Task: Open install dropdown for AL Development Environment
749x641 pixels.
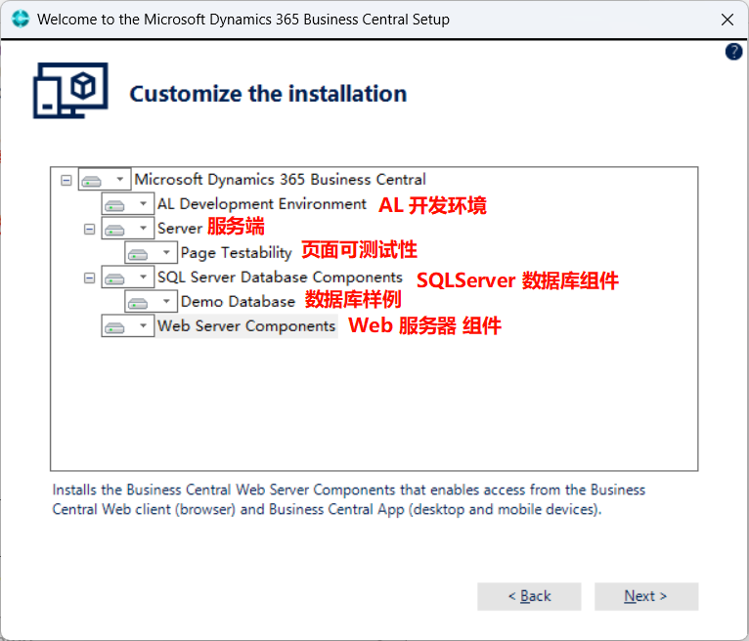Action: [127, 204]
